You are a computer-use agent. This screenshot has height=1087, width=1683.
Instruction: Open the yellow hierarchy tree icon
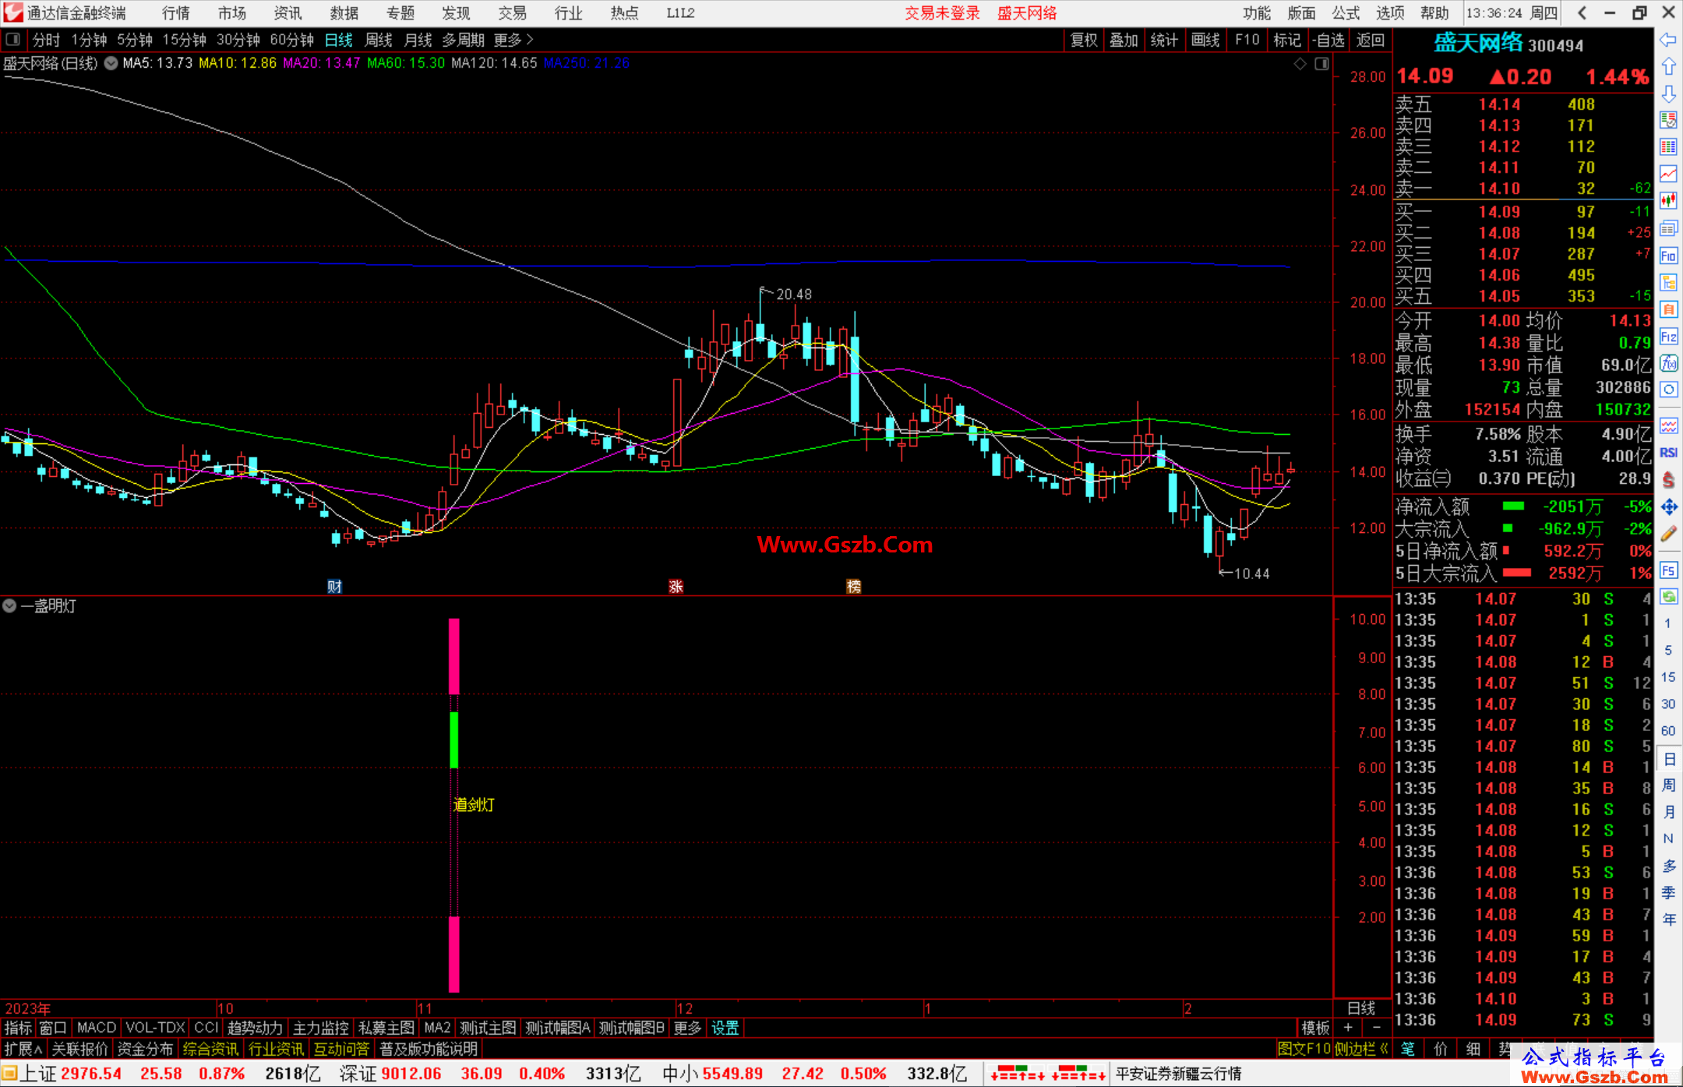[1668, 282]
